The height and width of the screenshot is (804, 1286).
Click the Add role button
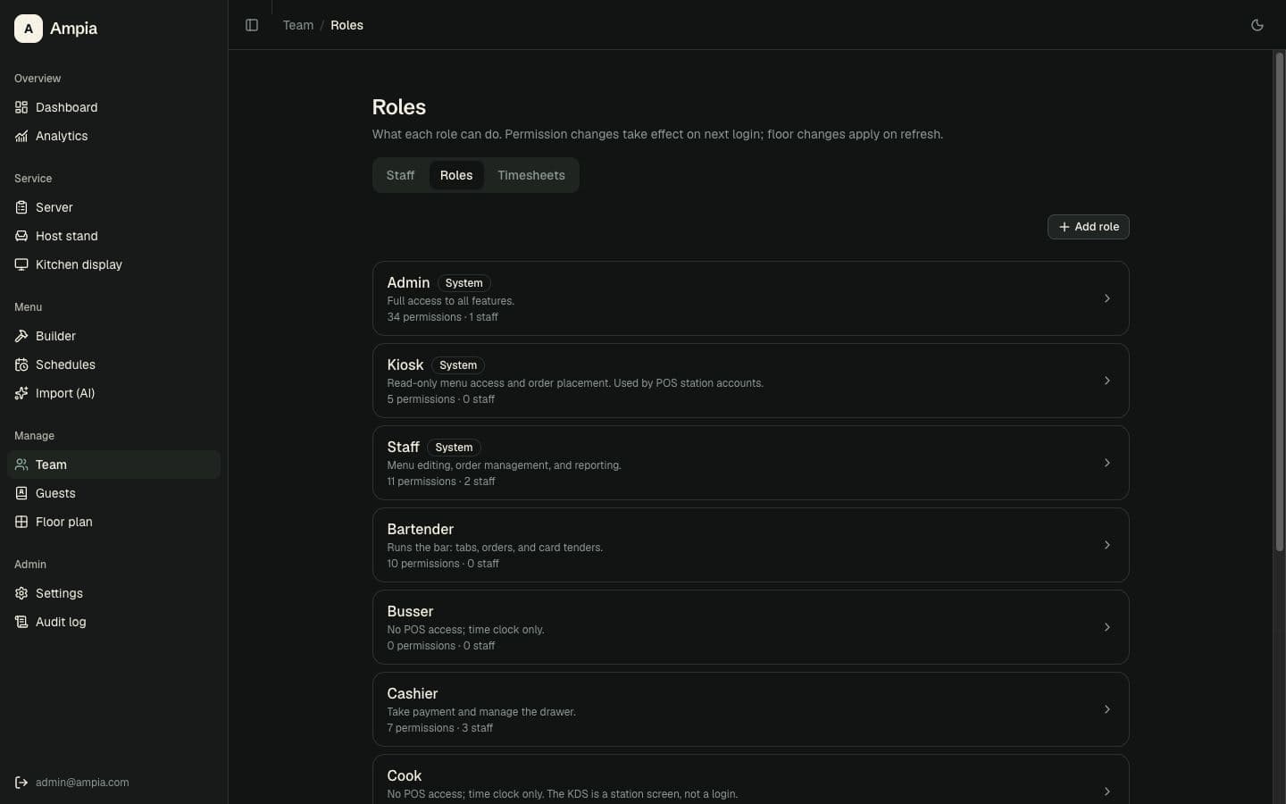tap(1088, 227)
